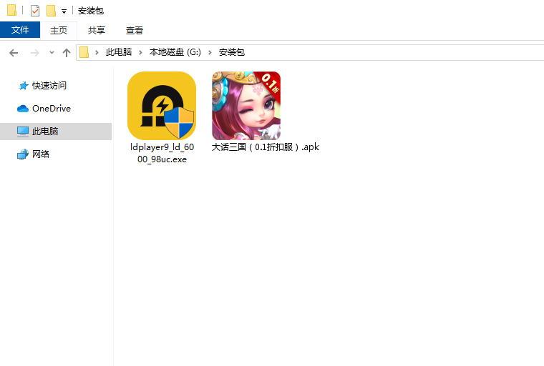Image resolution: width=544 pixels, height=366 pixels.
Task: Go back using the Back arrow
Action: [x=14, y=52]
